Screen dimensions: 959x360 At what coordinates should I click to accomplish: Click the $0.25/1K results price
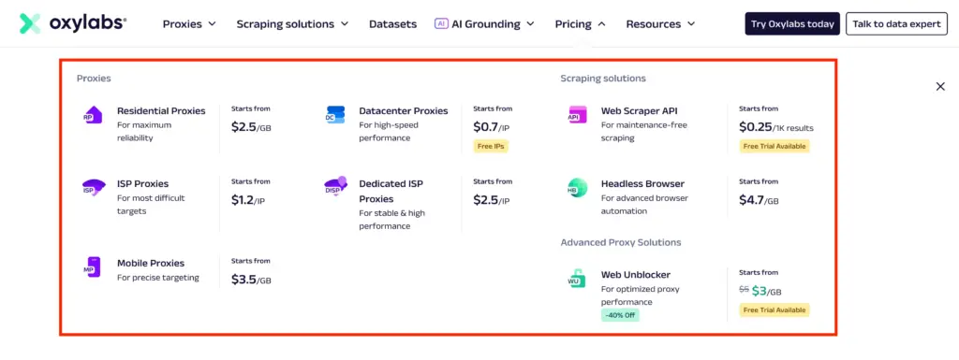776,127
